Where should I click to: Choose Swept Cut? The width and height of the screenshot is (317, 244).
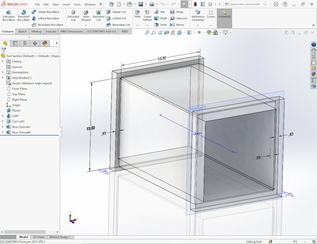coord(116,12)
